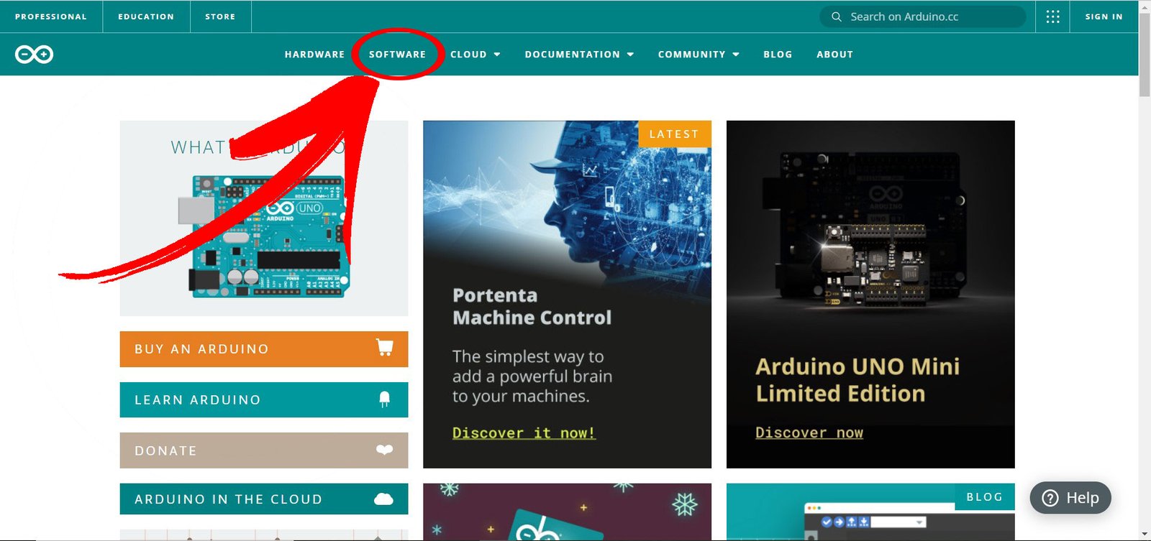
Task: Open the snowflake holiday promo card
Action: point(567,512)
